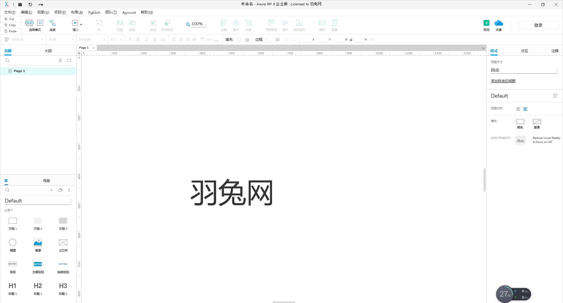563x303 pixels.
Task: Click the 取消组合 ungroup icon
Action: point(167,23)
